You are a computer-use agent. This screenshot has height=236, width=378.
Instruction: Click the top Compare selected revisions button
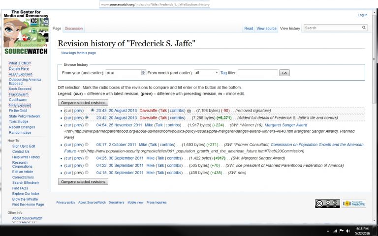click(x=83, y=103)
